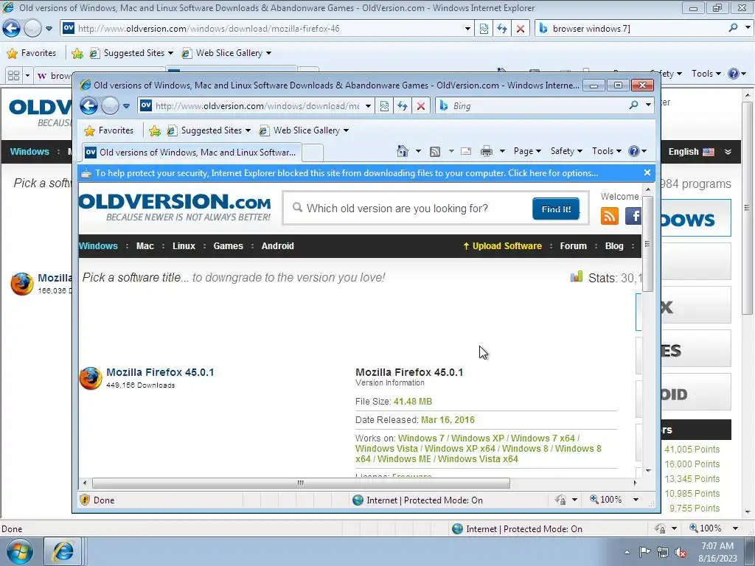This screenshot has width=755, height=566.
Task: Select Games in site navigation
Action: (229, 246)
